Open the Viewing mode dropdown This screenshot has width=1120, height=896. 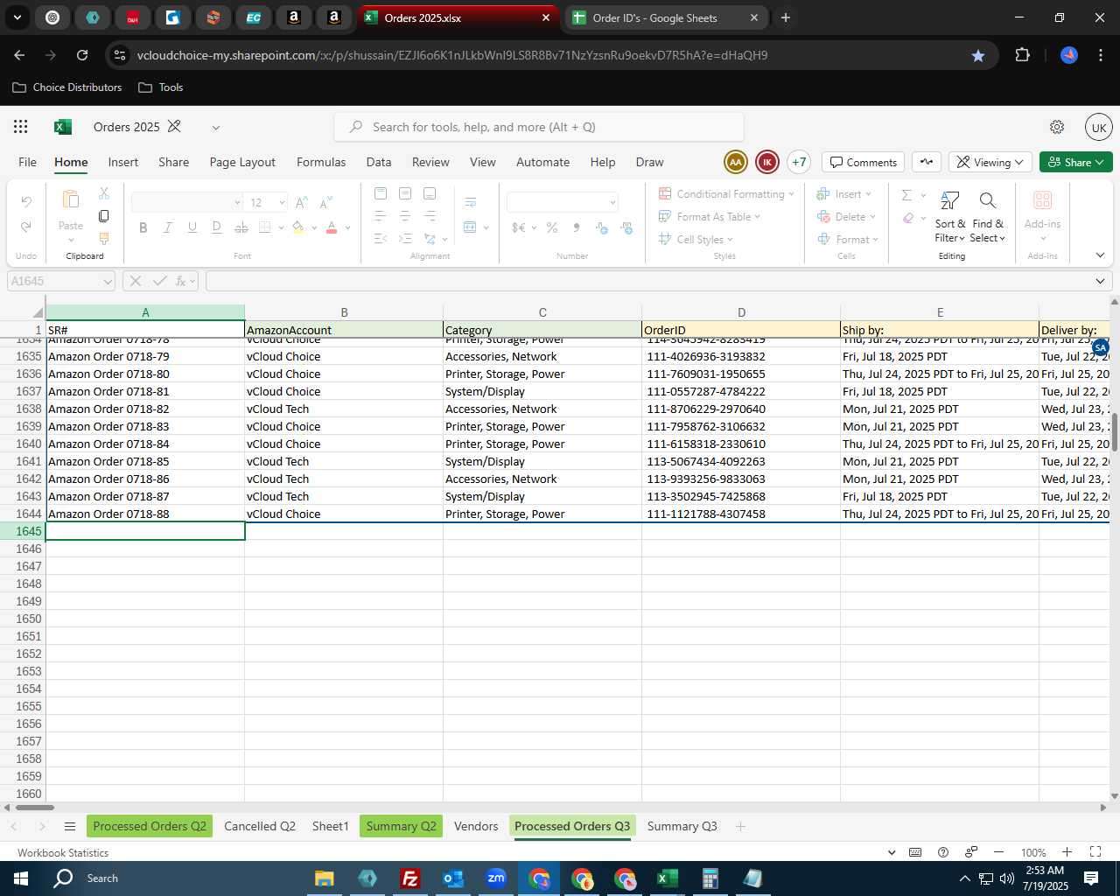pos(990,162)
